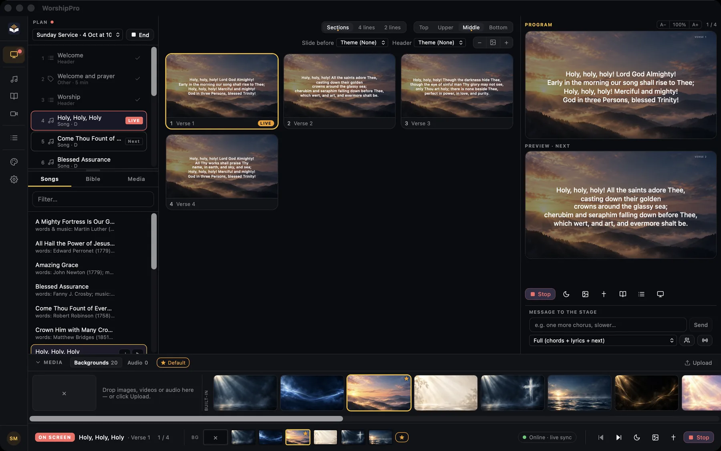The width and height of the screenshot is (721, 451).
Task: Click Send in message to the stage
Action: [x=701, y=325]
